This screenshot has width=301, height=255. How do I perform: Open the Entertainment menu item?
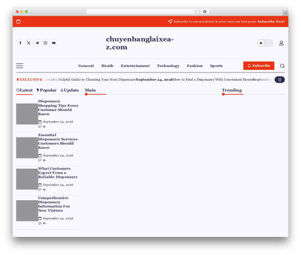pyautogui.click(x=135, y=66)
